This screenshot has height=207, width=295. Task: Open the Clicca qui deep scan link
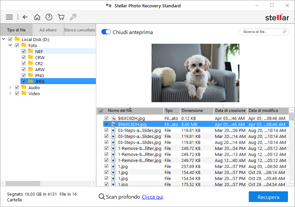click(x=153, y=197)
